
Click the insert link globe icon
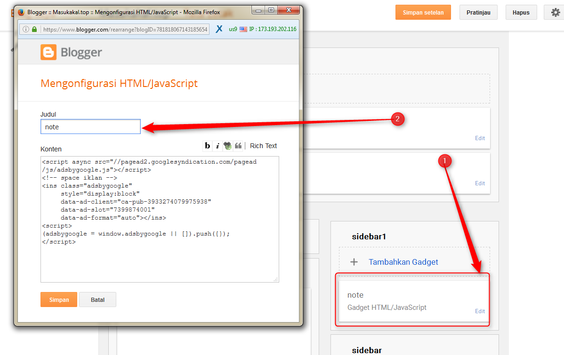click(227, 145)
